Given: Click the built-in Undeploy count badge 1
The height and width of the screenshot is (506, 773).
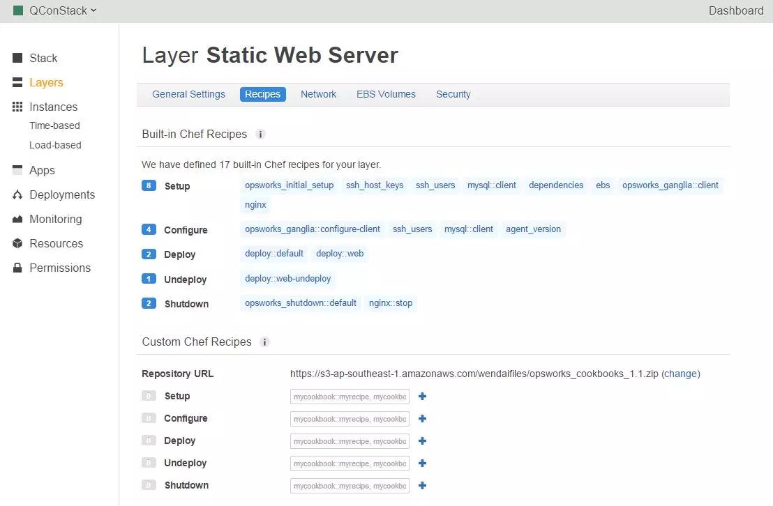Looking at the screenshot, I should pos(149,279).
